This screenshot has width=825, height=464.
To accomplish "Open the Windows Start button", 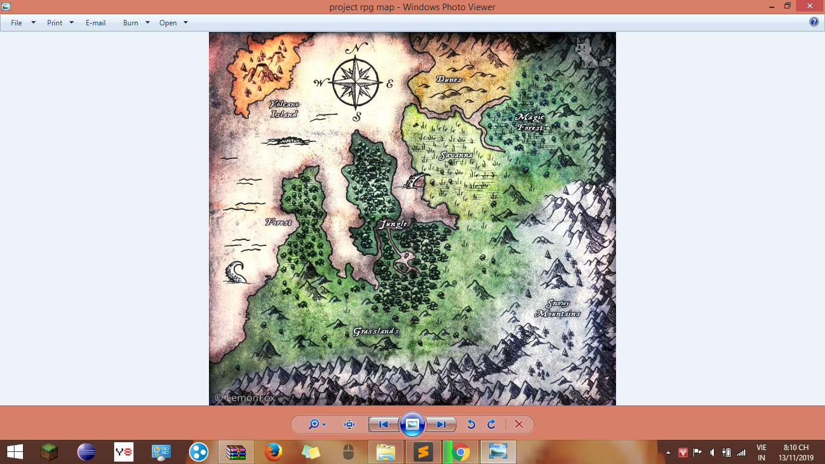I will click(x=14, y=452).
